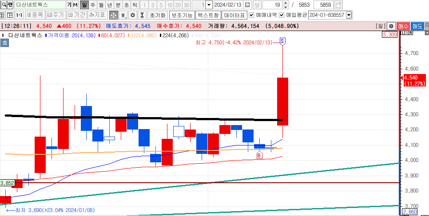Select the 일 daily period tab
The width and height of the screenshot is (429, 216).
coord(84,4)
